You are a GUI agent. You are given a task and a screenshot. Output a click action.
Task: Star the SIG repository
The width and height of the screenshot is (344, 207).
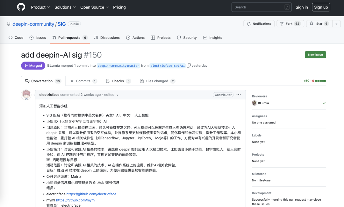pyautogui.click(x=319, y=23)
